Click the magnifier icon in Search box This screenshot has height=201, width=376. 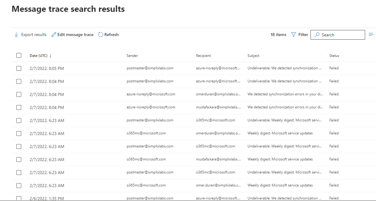pos(317,35)
